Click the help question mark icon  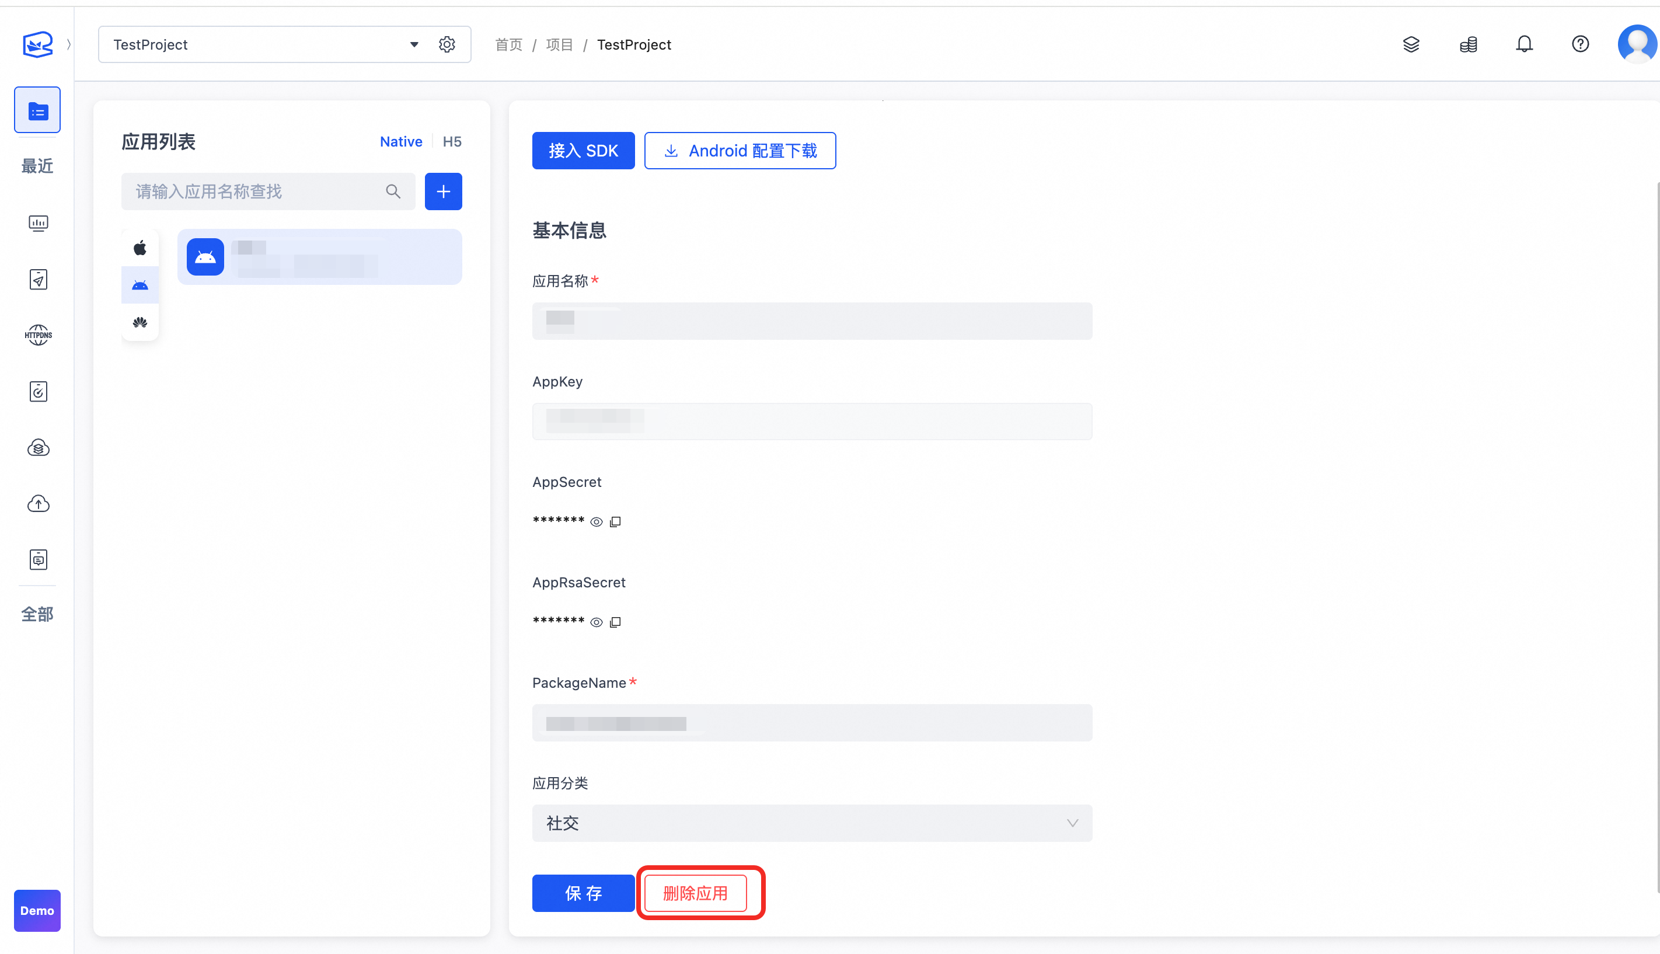tap(1580, 44)
